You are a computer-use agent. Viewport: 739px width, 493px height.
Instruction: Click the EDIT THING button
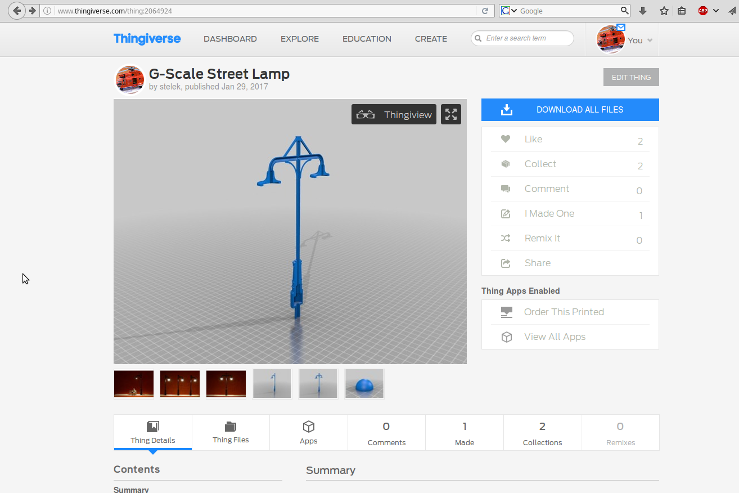coord(631,77)
